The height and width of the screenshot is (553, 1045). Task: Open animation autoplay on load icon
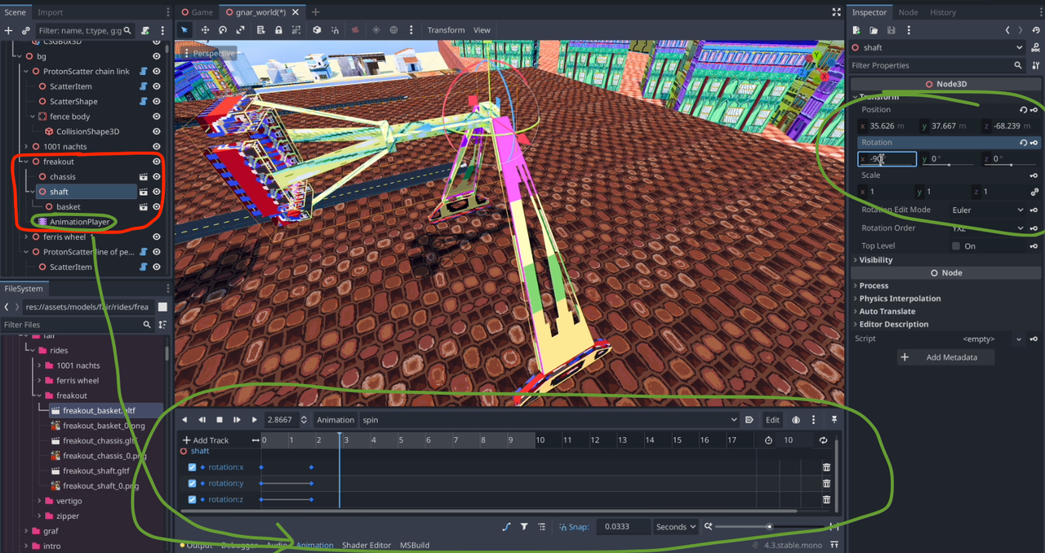(749, 420)
